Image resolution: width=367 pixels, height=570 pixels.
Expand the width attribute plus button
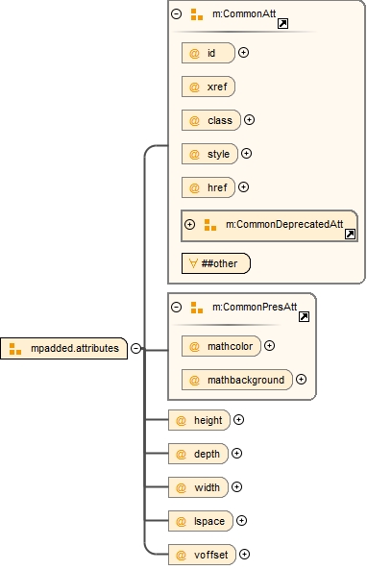236,486
